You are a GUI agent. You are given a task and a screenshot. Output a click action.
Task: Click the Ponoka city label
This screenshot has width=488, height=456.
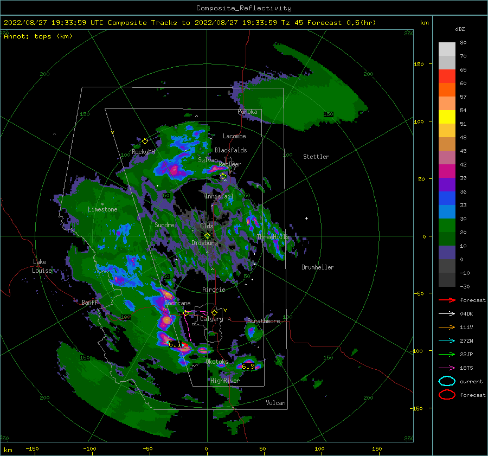(x=247, y=112)
